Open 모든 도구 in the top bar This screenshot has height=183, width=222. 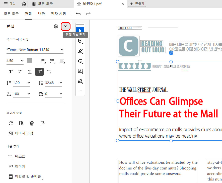42,4
